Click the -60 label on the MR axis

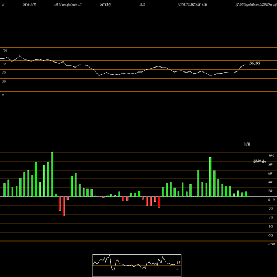[x=270, y=227]
